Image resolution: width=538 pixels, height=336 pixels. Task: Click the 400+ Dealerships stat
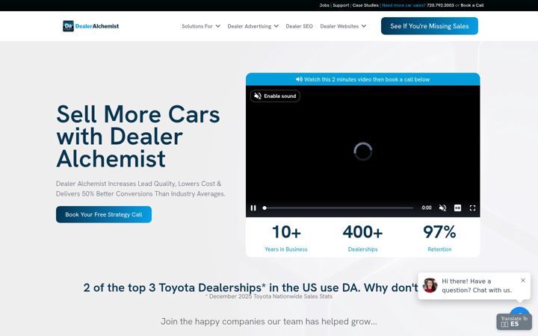point(362,238)
